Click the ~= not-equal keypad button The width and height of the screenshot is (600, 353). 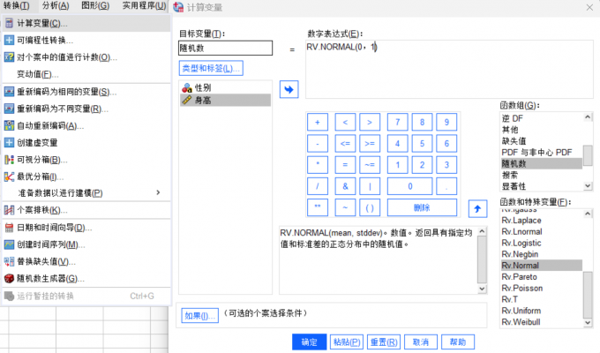(369, 165)
